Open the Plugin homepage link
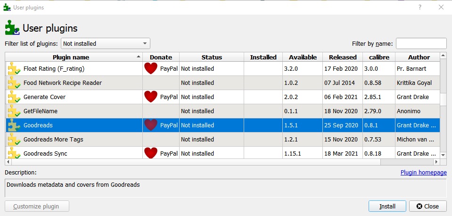Screen dimensions: 452x216 pyautogui.click(x=423, y=173)
